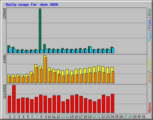Click the Hits legend label

[x=150, y=12]
